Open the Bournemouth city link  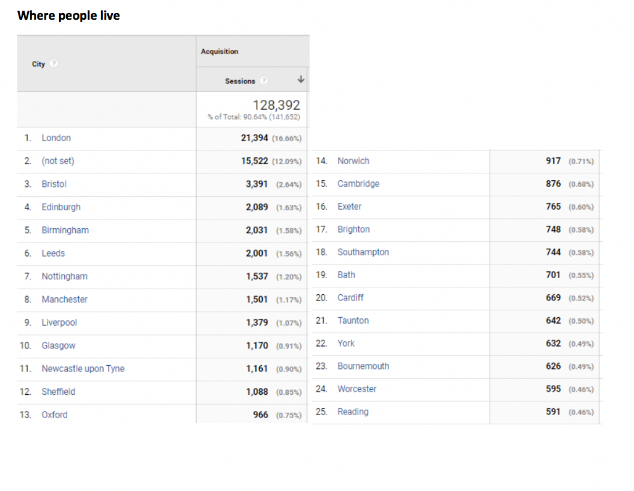(x=363, y=366)
